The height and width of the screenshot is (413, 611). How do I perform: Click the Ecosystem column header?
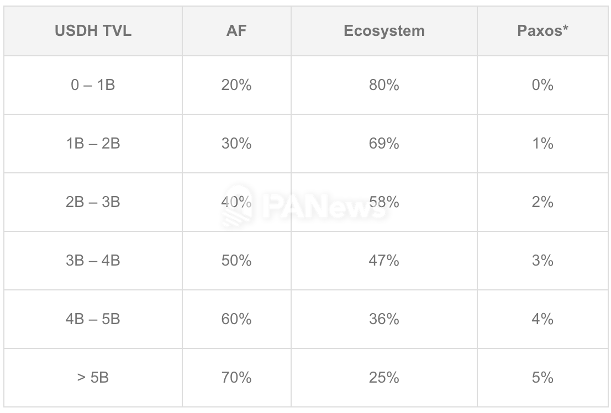(384, 31)
